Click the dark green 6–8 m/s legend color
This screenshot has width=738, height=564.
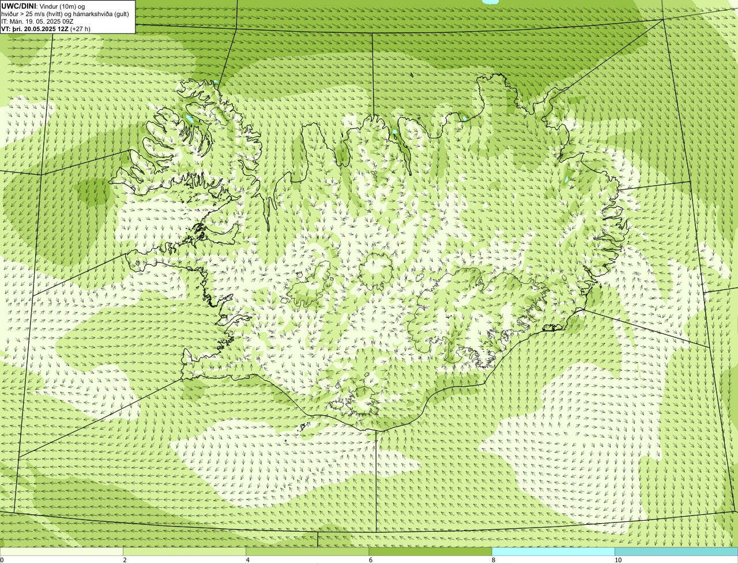430,552
